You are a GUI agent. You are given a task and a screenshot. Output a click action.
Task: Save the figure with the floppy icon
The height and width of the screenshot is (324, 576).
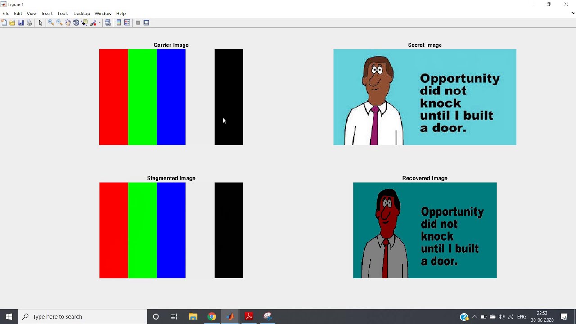pyautogui.click(x=21, y=22)
